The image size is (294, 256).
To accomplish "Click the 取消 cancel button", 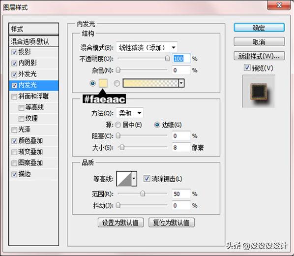I will (x=259, y=42).
